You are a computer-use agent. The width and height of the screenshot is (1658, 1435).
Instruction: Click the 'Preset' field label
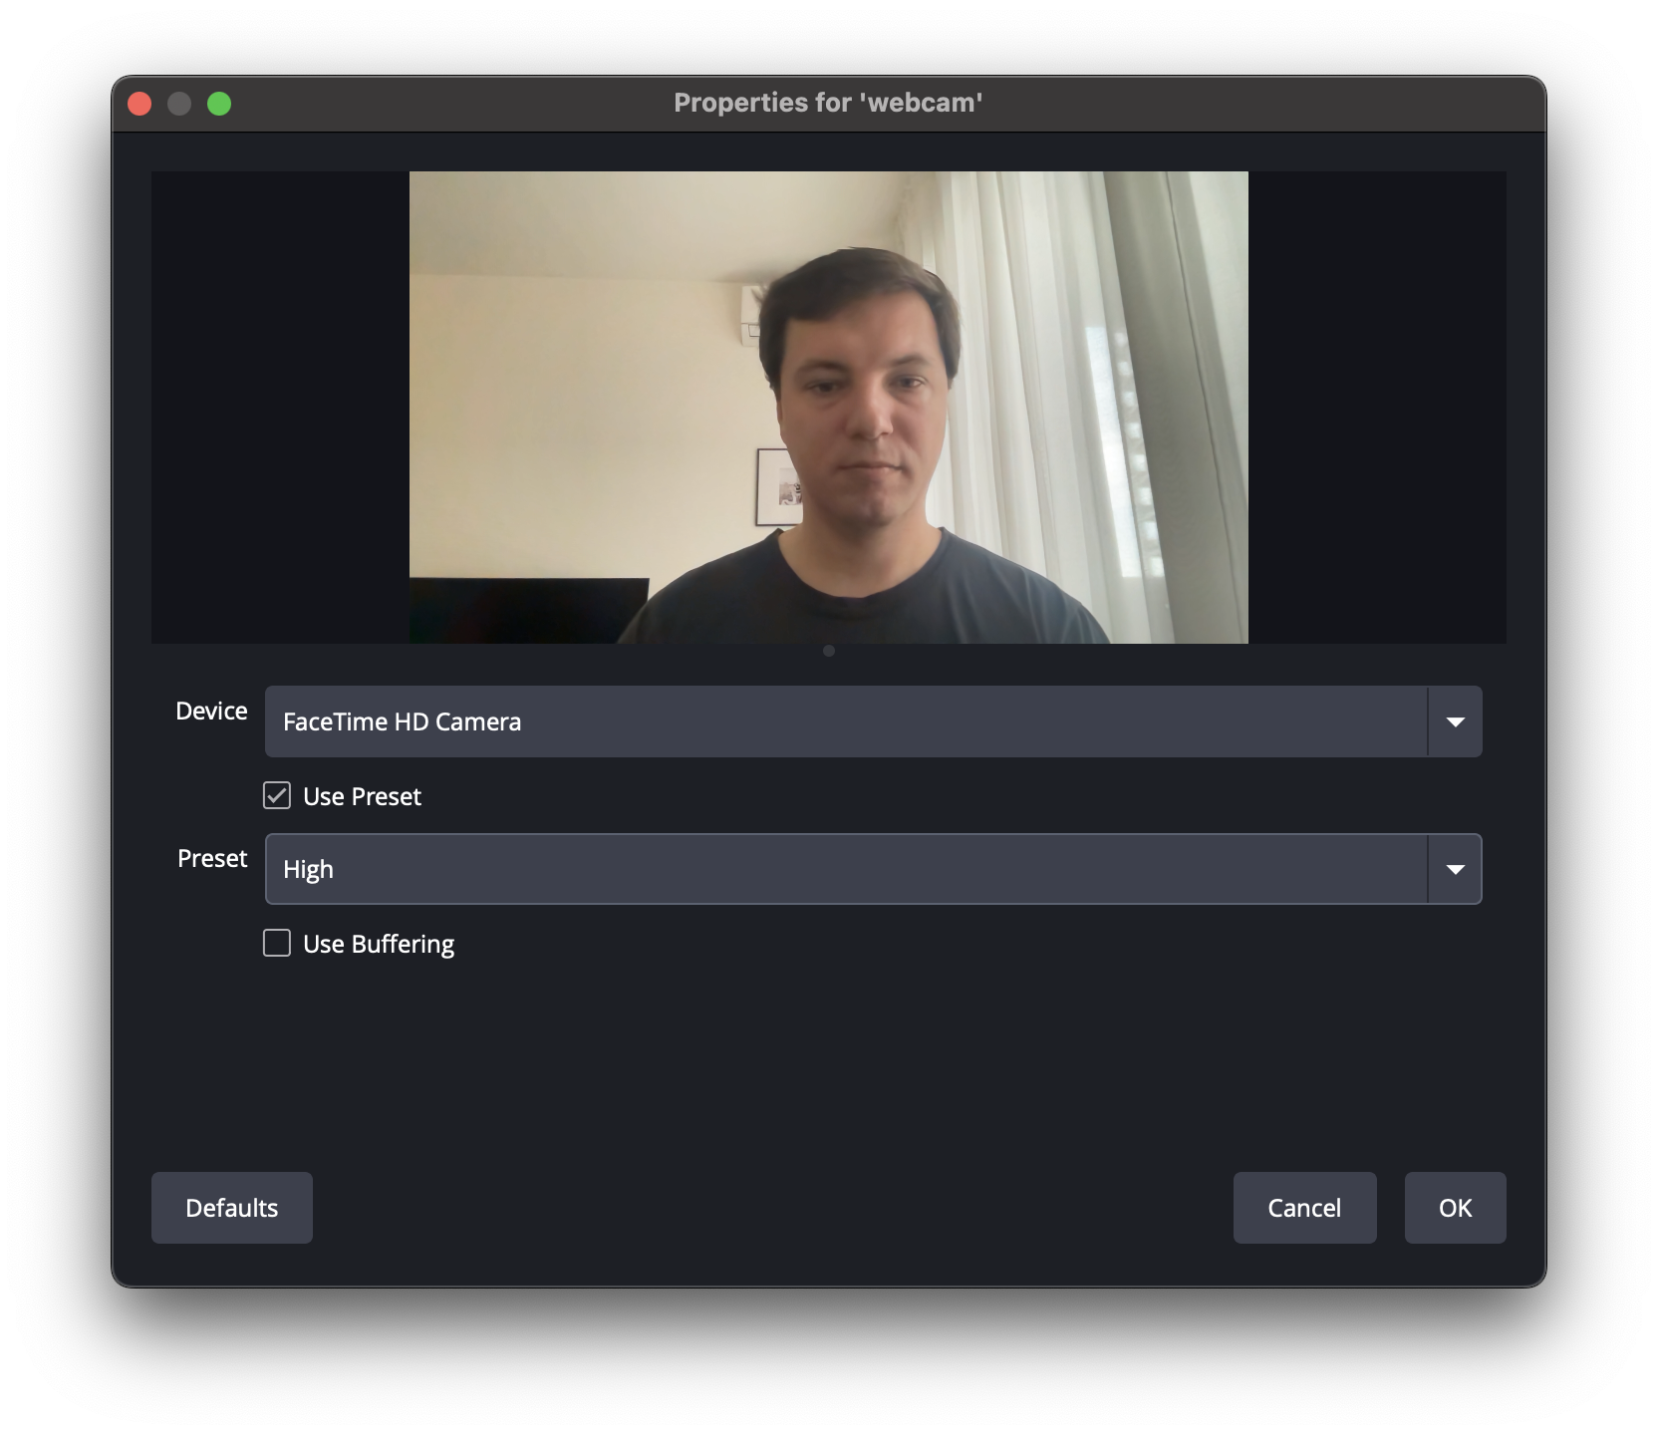point(212,859)
